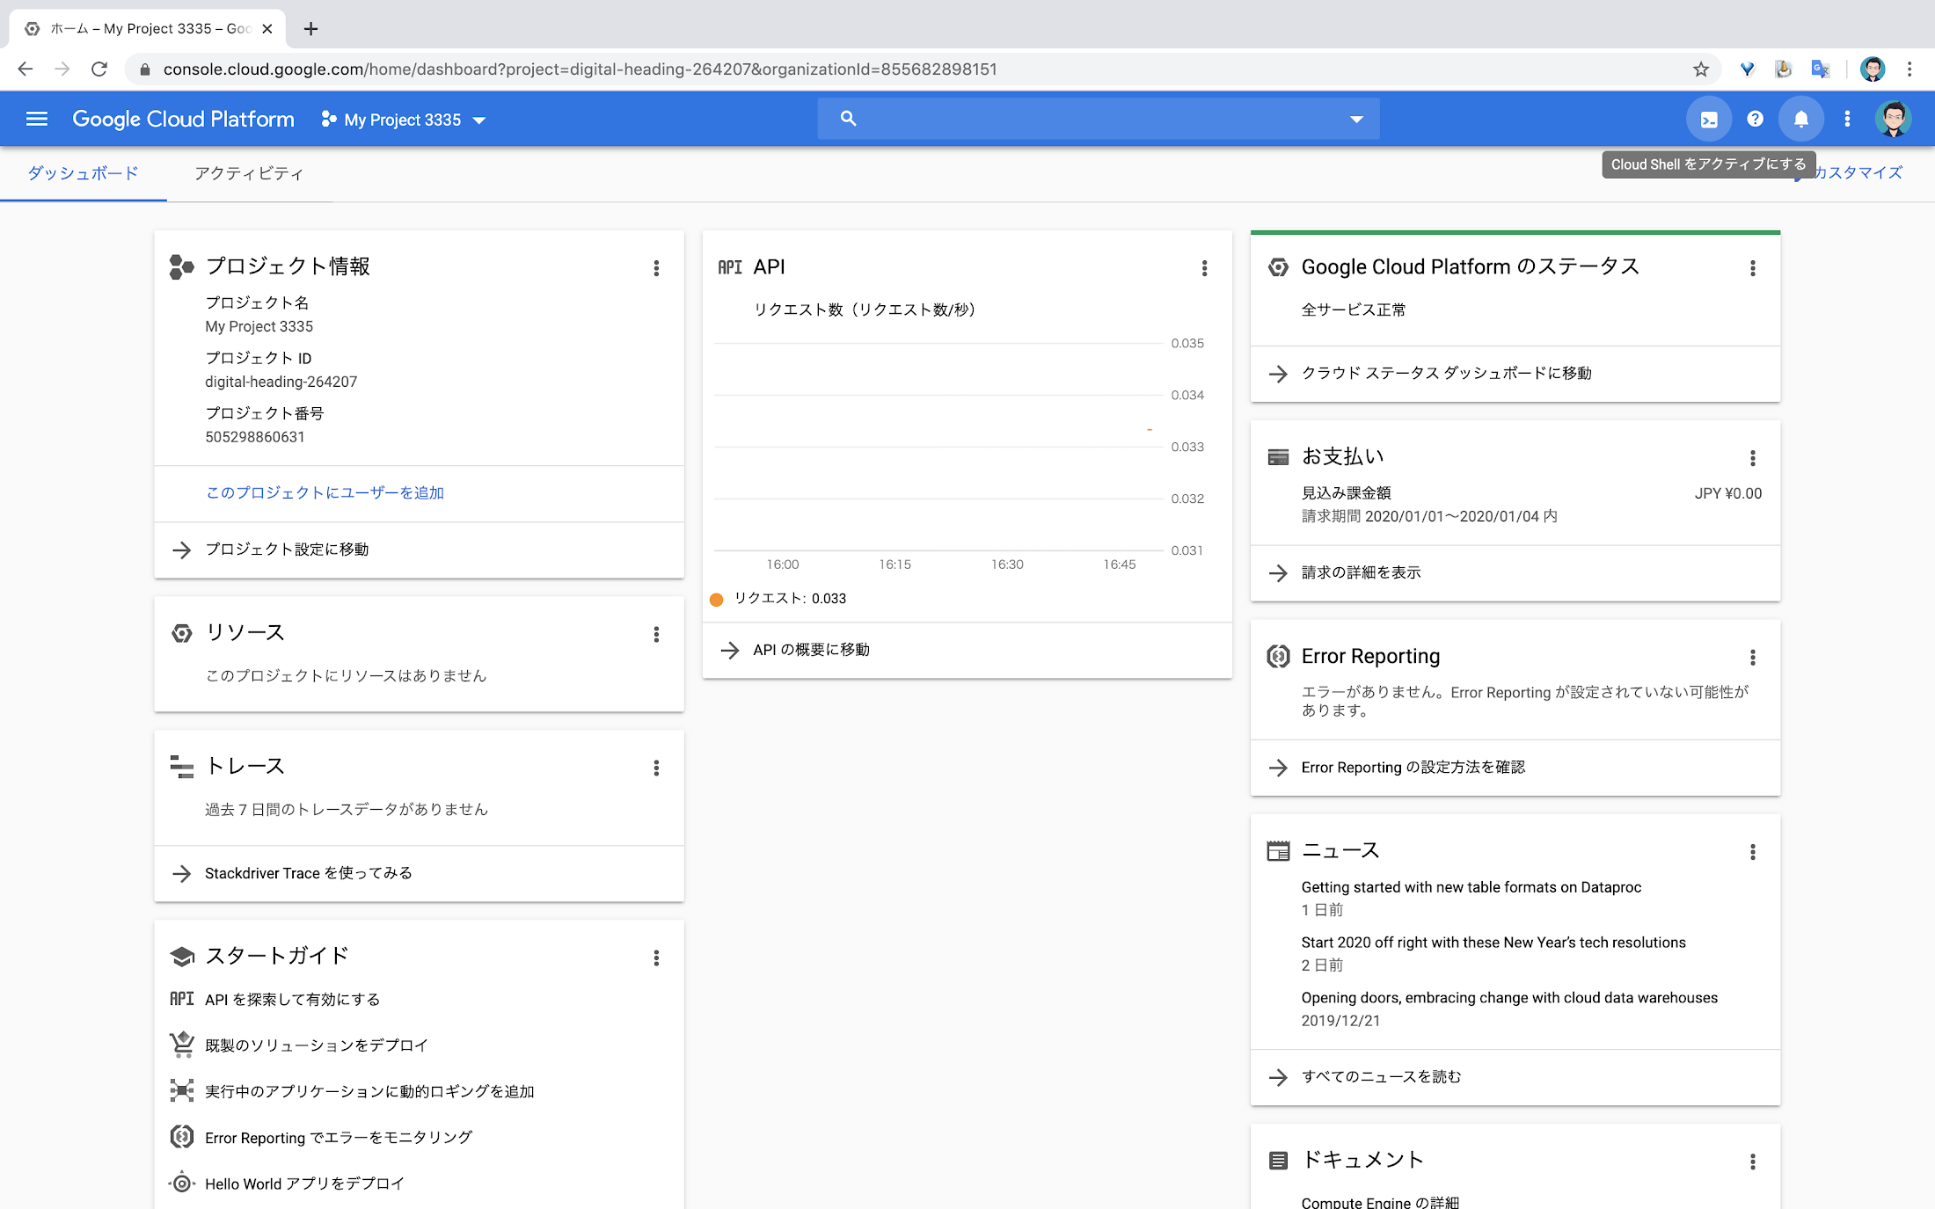The height and width of the screenshot is (1209, 1935).
Task: Click project ID digital-heading-264207 text
Action: coord(281,382)
